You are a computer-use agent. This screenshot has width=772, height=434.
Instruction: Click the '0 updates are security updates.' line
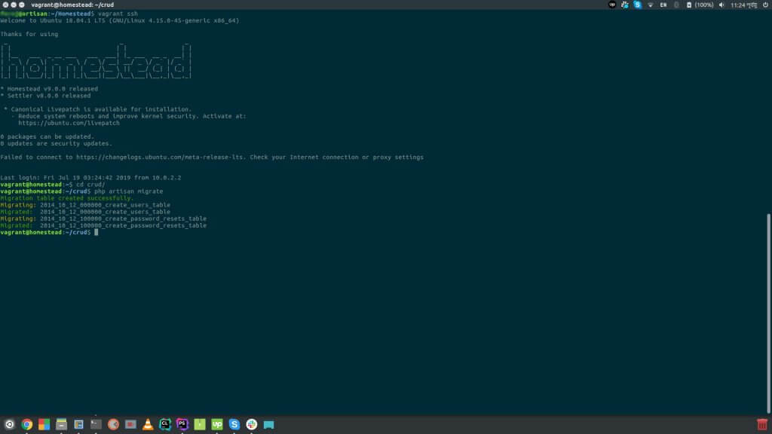pos(56,144)
